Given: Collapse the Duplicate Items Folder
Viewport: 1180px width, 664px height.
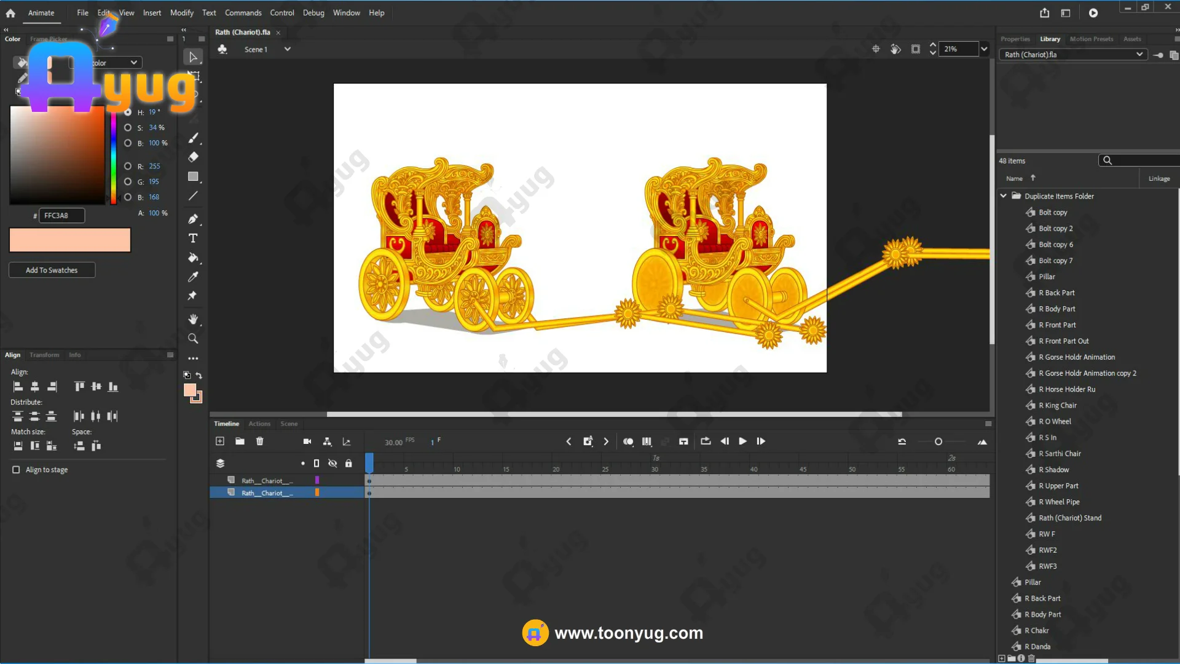Looking at the screenshot, I should coord(1004,196).
